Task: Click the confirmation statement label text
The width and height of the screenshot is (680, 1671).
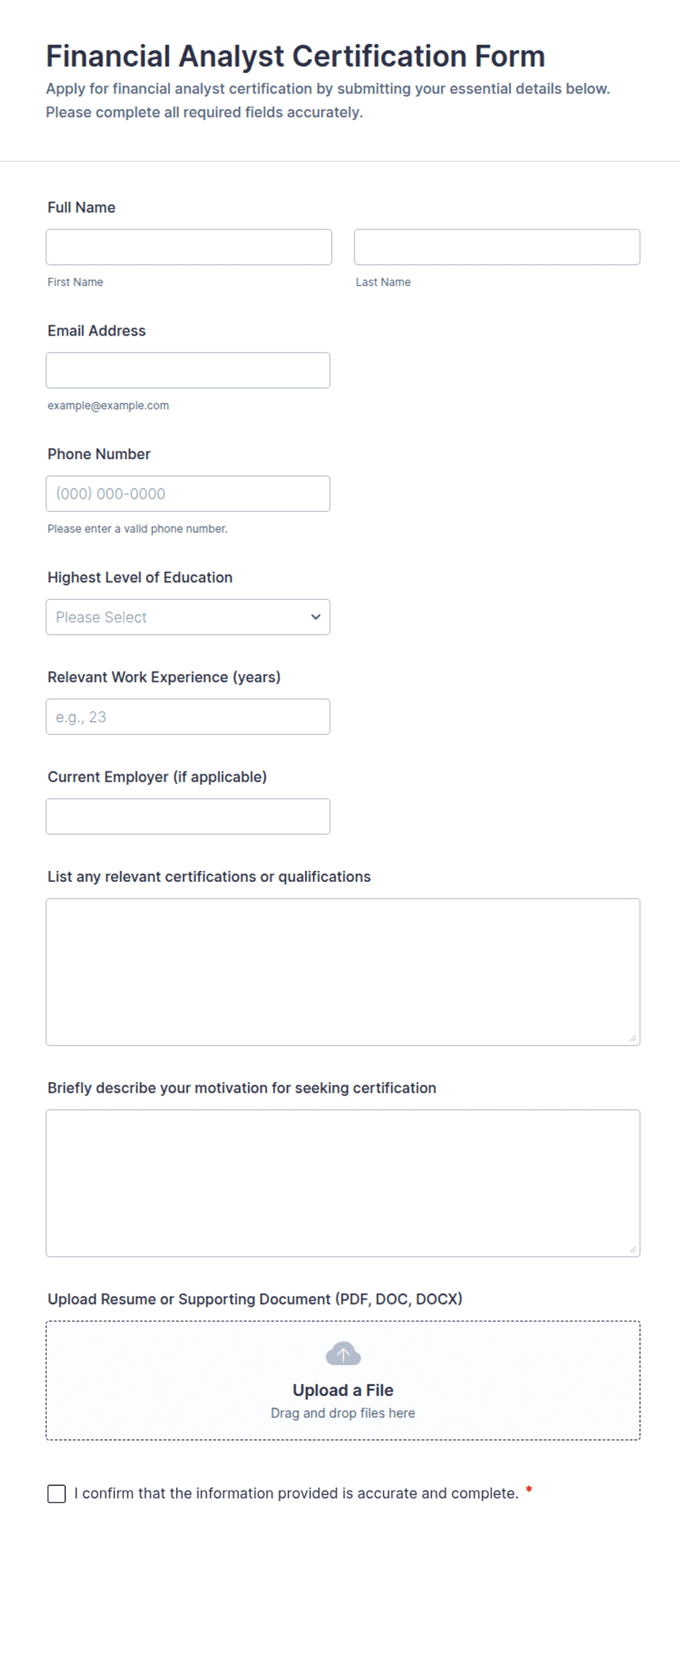Action: click(296, 1493)
